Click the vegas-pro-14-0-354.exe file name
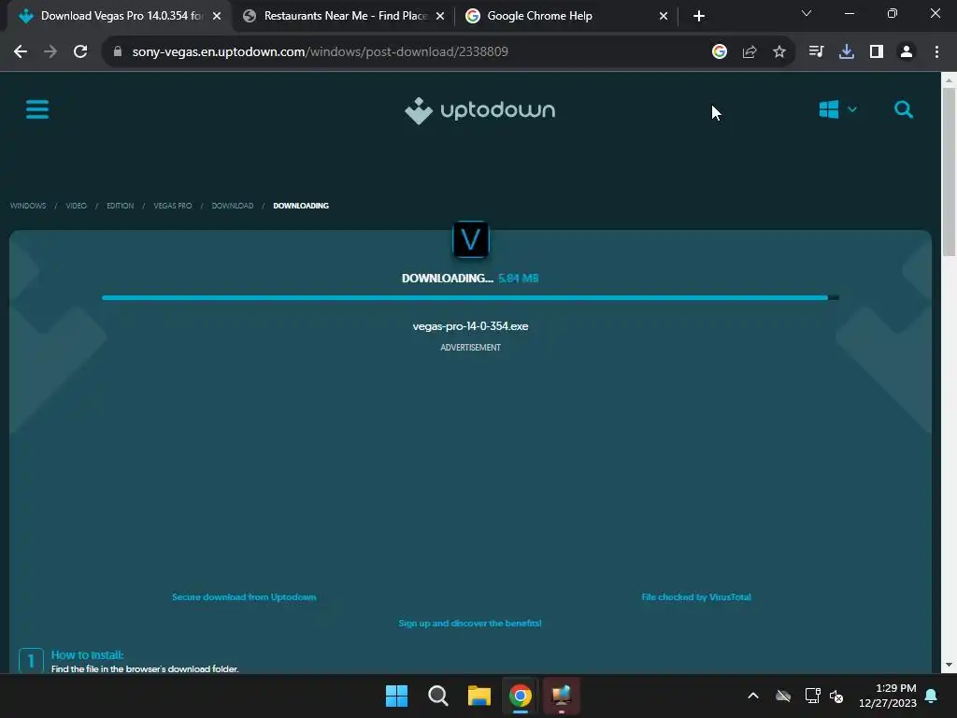The width and height of the screenshot is (957, 718). click(x=471, y=326)
